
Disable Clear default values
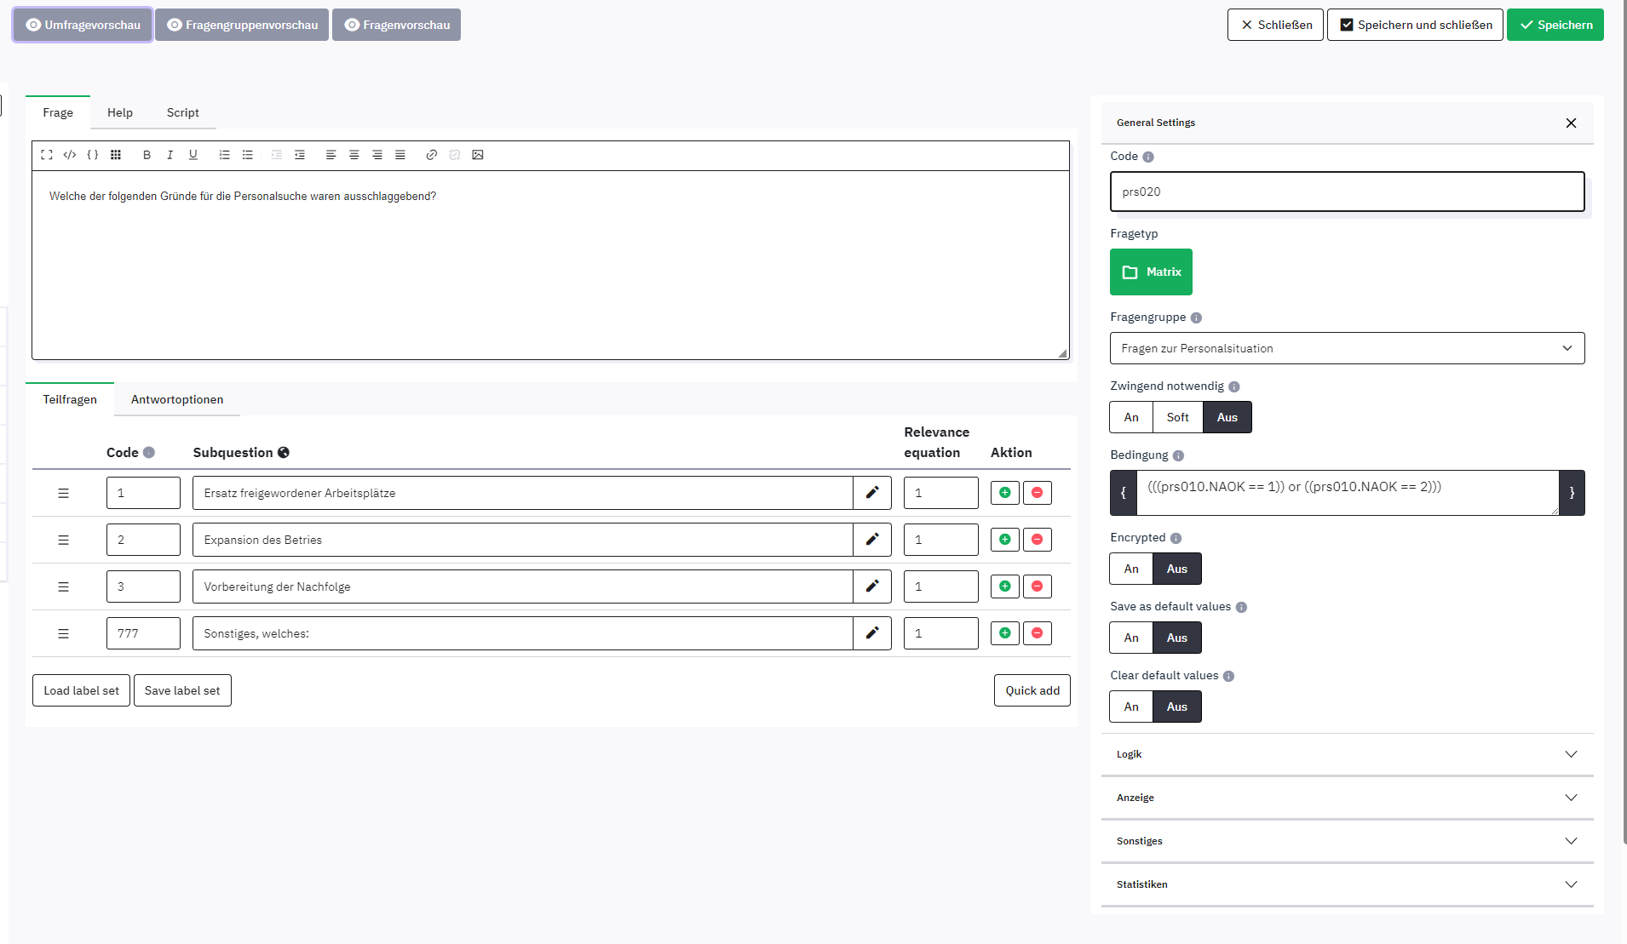click(x=1177, y=707)
